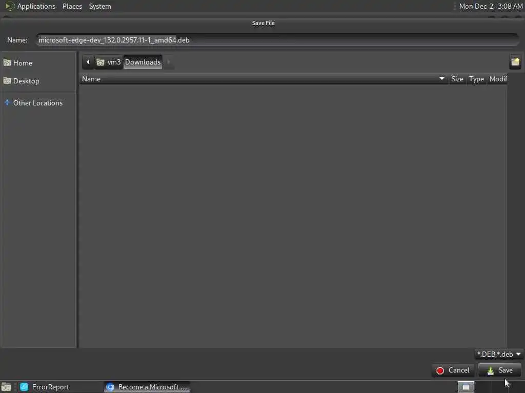The height and width of the screenshot is (393, 525).
Task: Open the System menu
Action: (100, 6)
